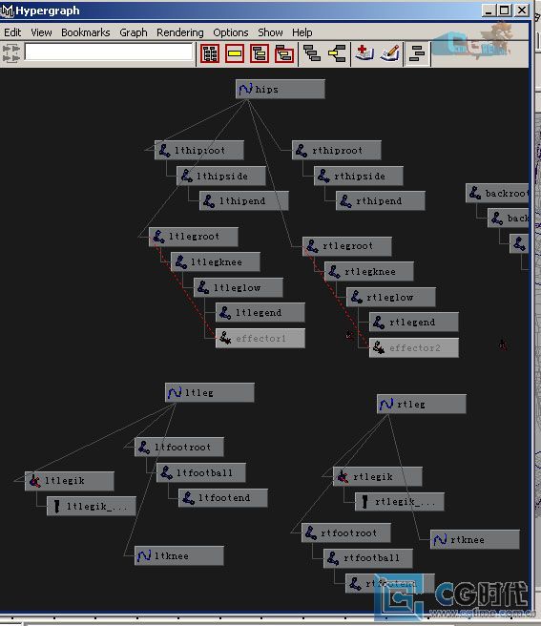
Task: Select the rtfootroot joint node
Action: [346, 533]
